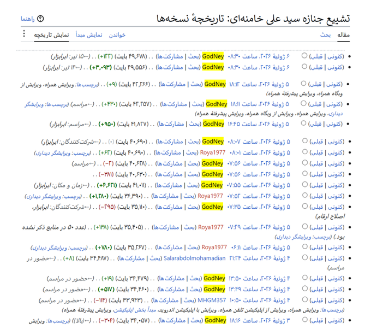The image size is (371, 335).
Task: Click the اصلاح ارقام edit summary text
Action: pos(330,216)
